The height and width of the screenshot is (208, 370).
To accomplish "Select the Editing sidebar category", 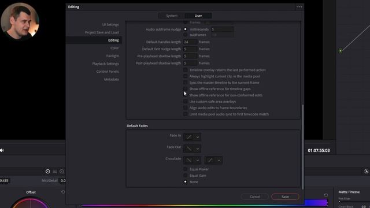I will [94, 40].
